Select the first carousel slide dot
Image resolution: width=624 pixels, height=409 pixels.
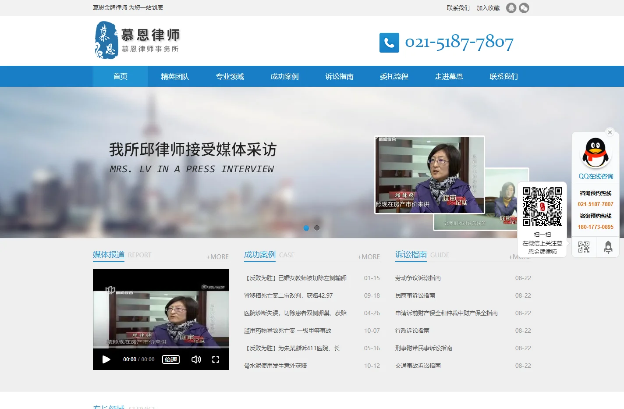(306, 228)
